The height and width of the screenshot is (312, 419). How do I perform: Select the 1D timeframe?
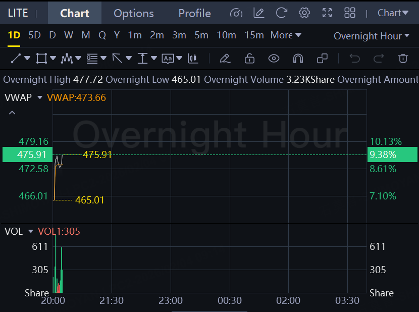14,35
